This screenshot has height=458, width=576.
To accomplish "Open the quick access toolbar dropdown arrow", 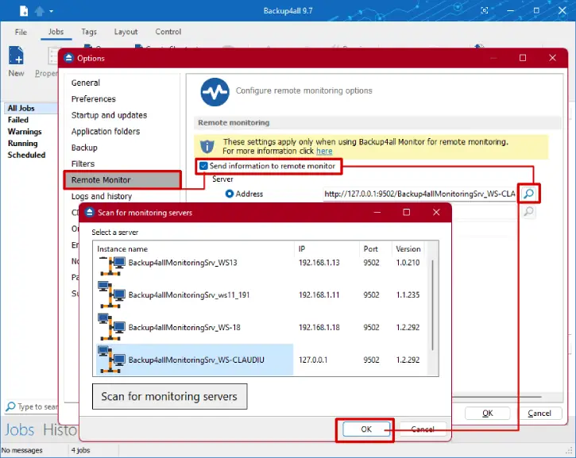I will [52, 11].
